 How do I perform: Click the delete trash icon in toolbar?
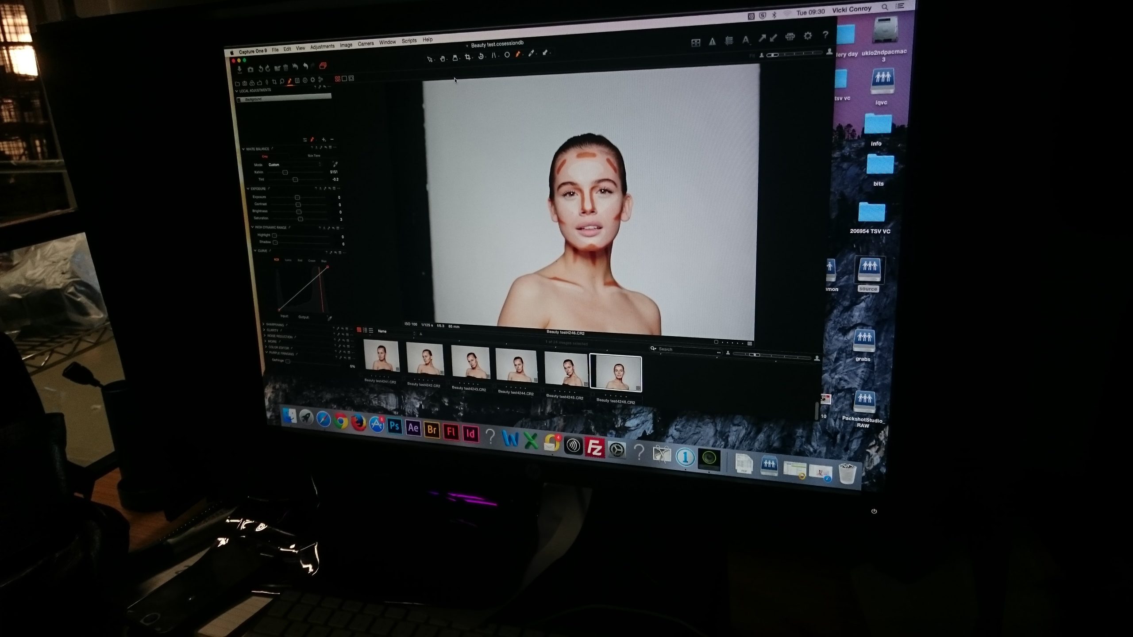285,68
